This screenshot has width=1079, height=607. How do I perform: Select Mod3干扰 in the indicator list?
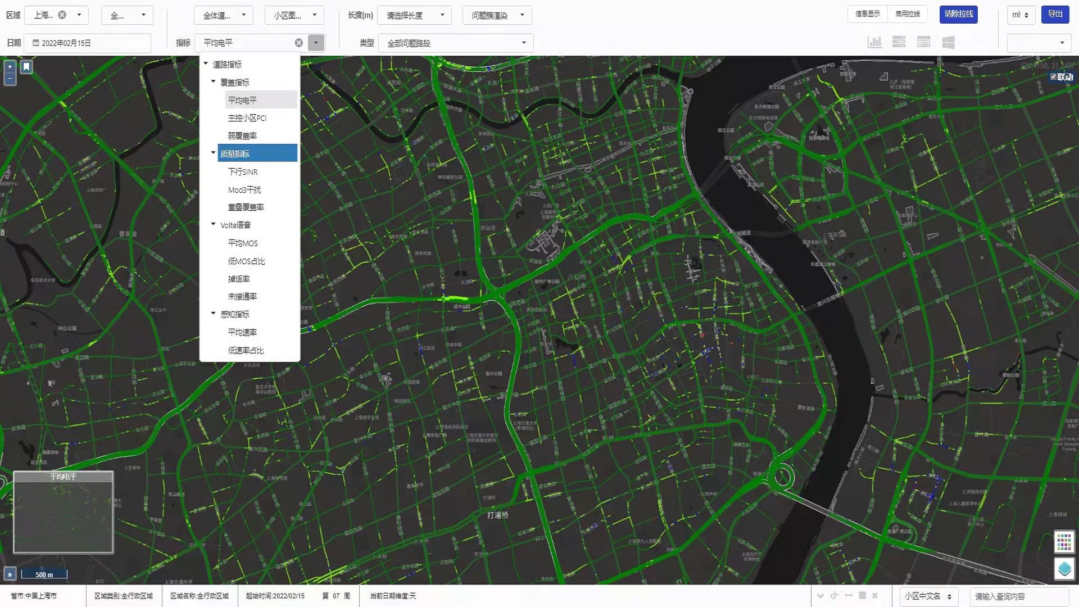click(x=244, y=189)
